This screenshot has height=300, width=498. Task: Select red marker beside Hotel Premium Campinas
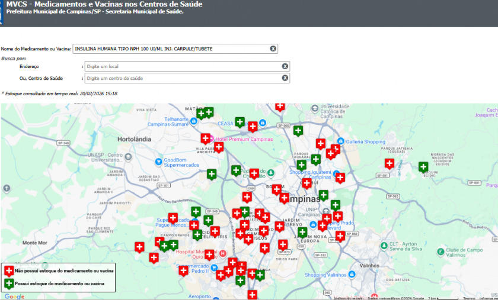point(205,138)
